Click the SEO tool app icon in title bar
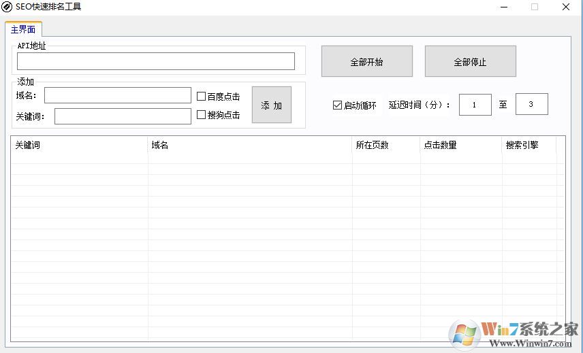Image resolution: width=583 pixels, height=353 pixels. click(x=7, y=7)
